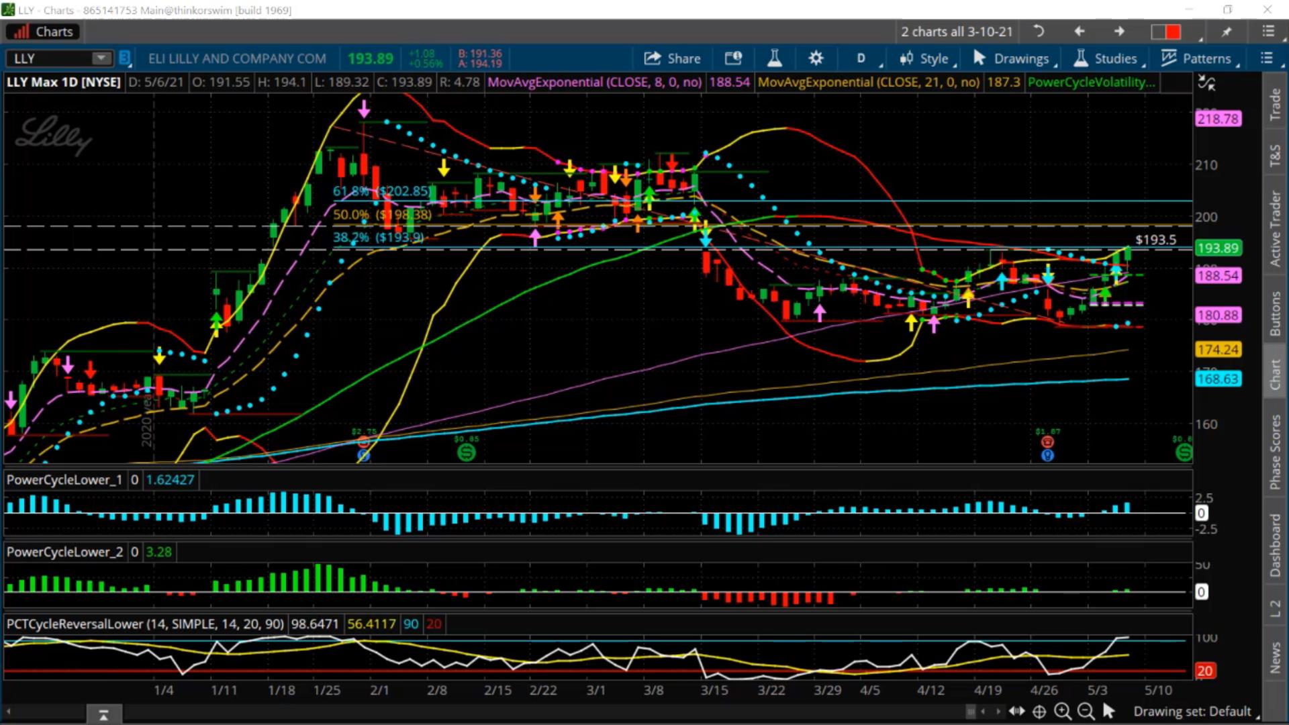Click the back arrow icon
Viewport: 1289px width, 725px height.
1080,32
